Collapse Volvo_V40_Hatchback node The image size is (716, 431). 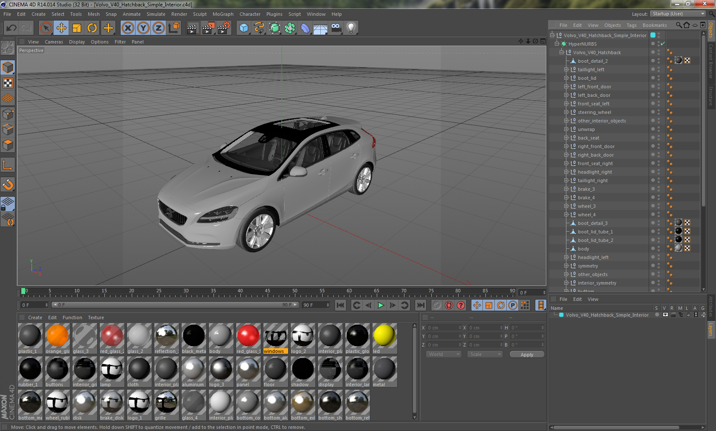click(561, 52)
